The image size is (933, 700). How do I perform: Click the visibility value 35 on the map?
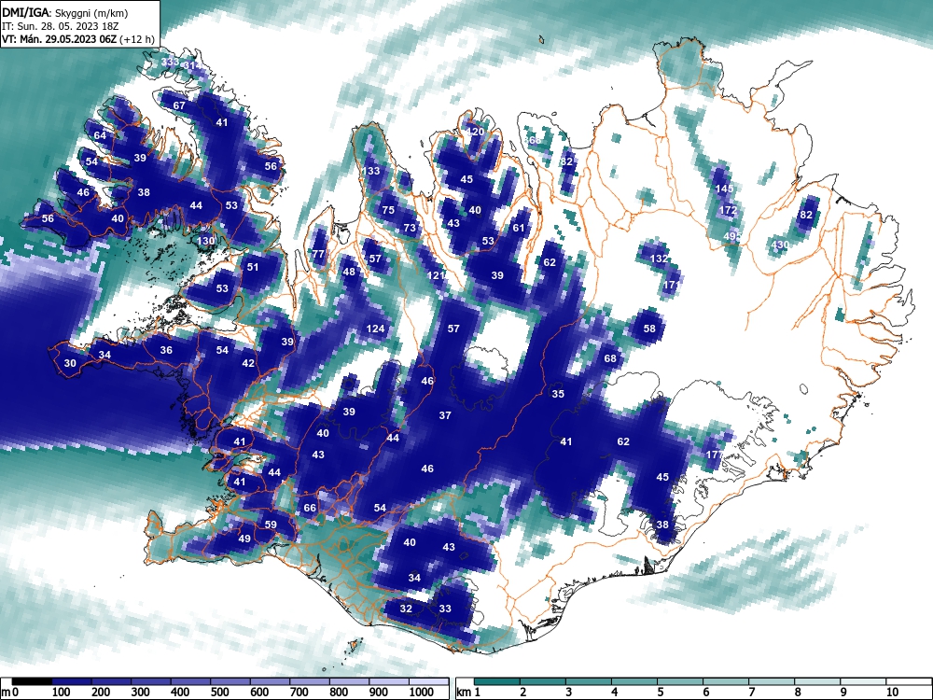[558, 394]
